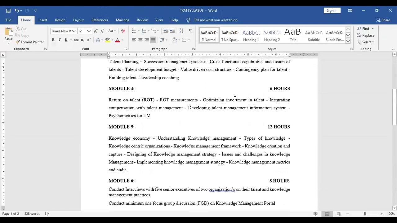This screenshot has height=223, width=397.
Task: Switch to the Layout tab
Action: (x=78, y=20)
